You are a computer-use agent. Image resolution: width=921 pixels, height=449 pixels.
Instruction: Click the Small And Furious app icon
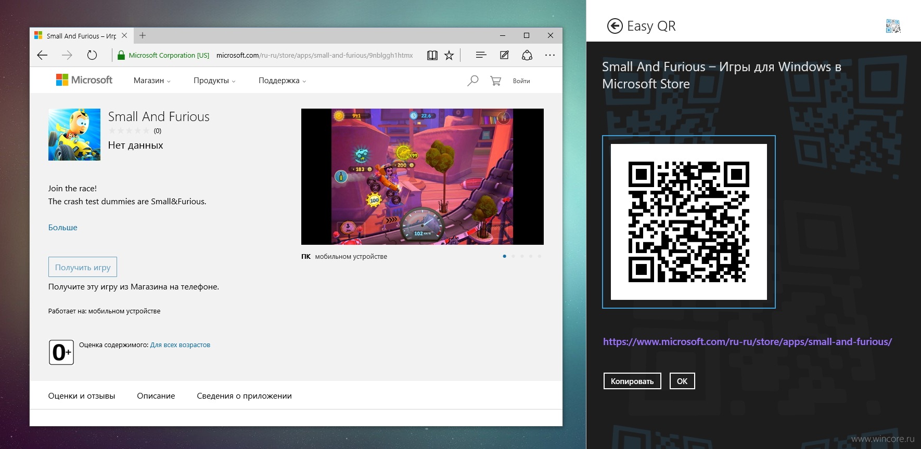coord(74,135)
